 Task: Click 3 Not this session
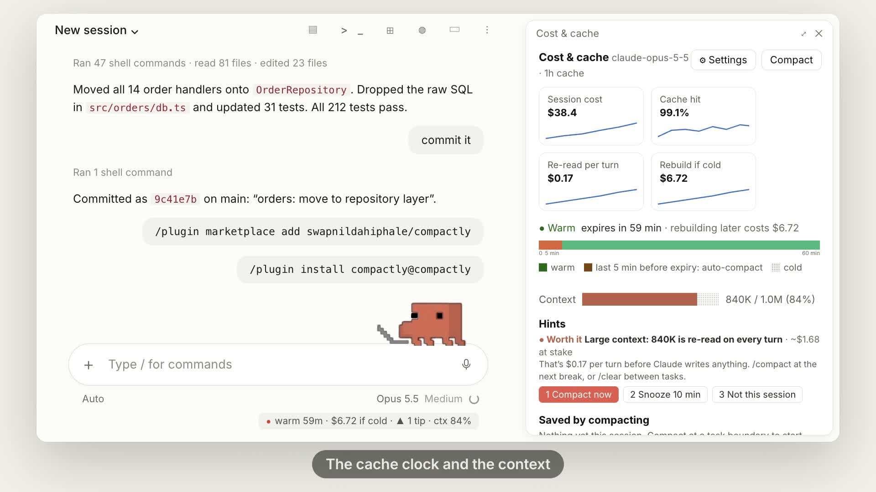(x=757, y=395)
